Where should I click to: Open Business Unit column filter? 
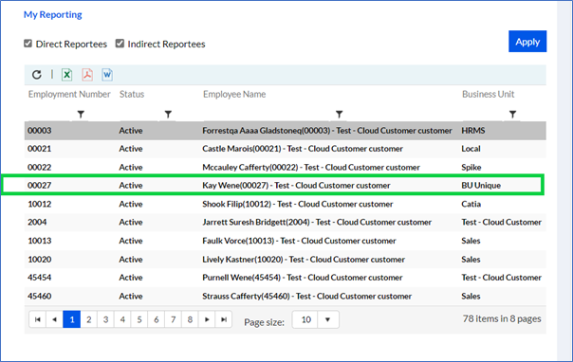click(512, 115)
